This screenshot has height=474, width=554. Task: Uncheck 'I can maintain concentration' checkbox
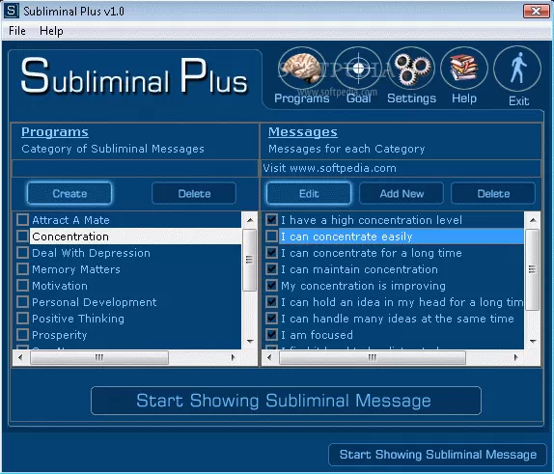[x=271, y=269]
